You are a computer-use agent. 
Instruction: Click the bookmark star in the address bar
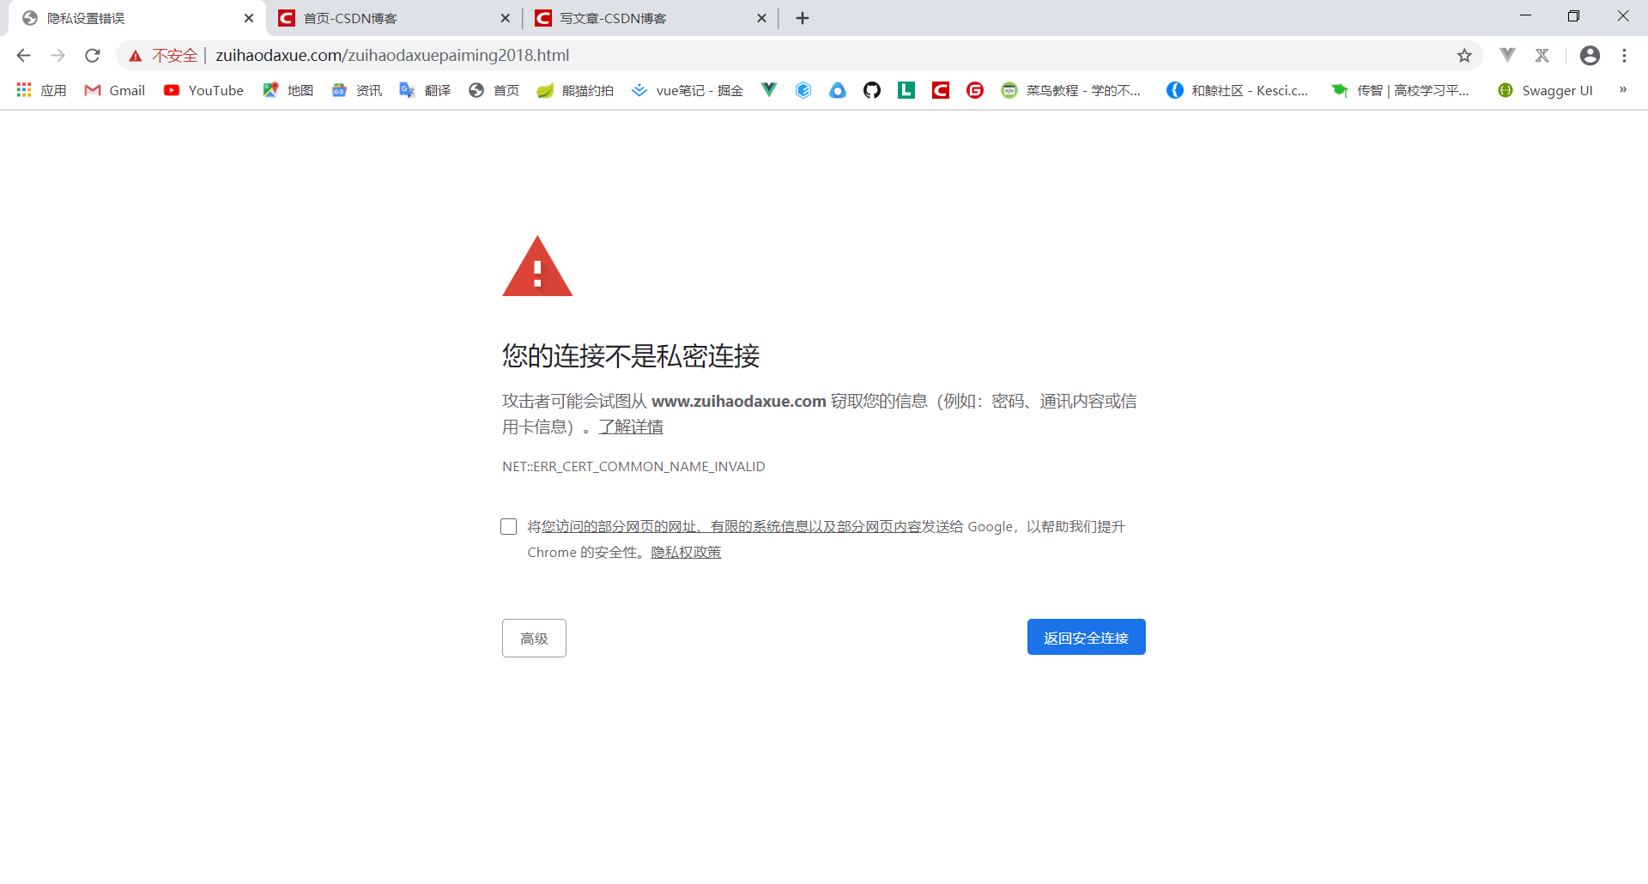coord(1463,55)
